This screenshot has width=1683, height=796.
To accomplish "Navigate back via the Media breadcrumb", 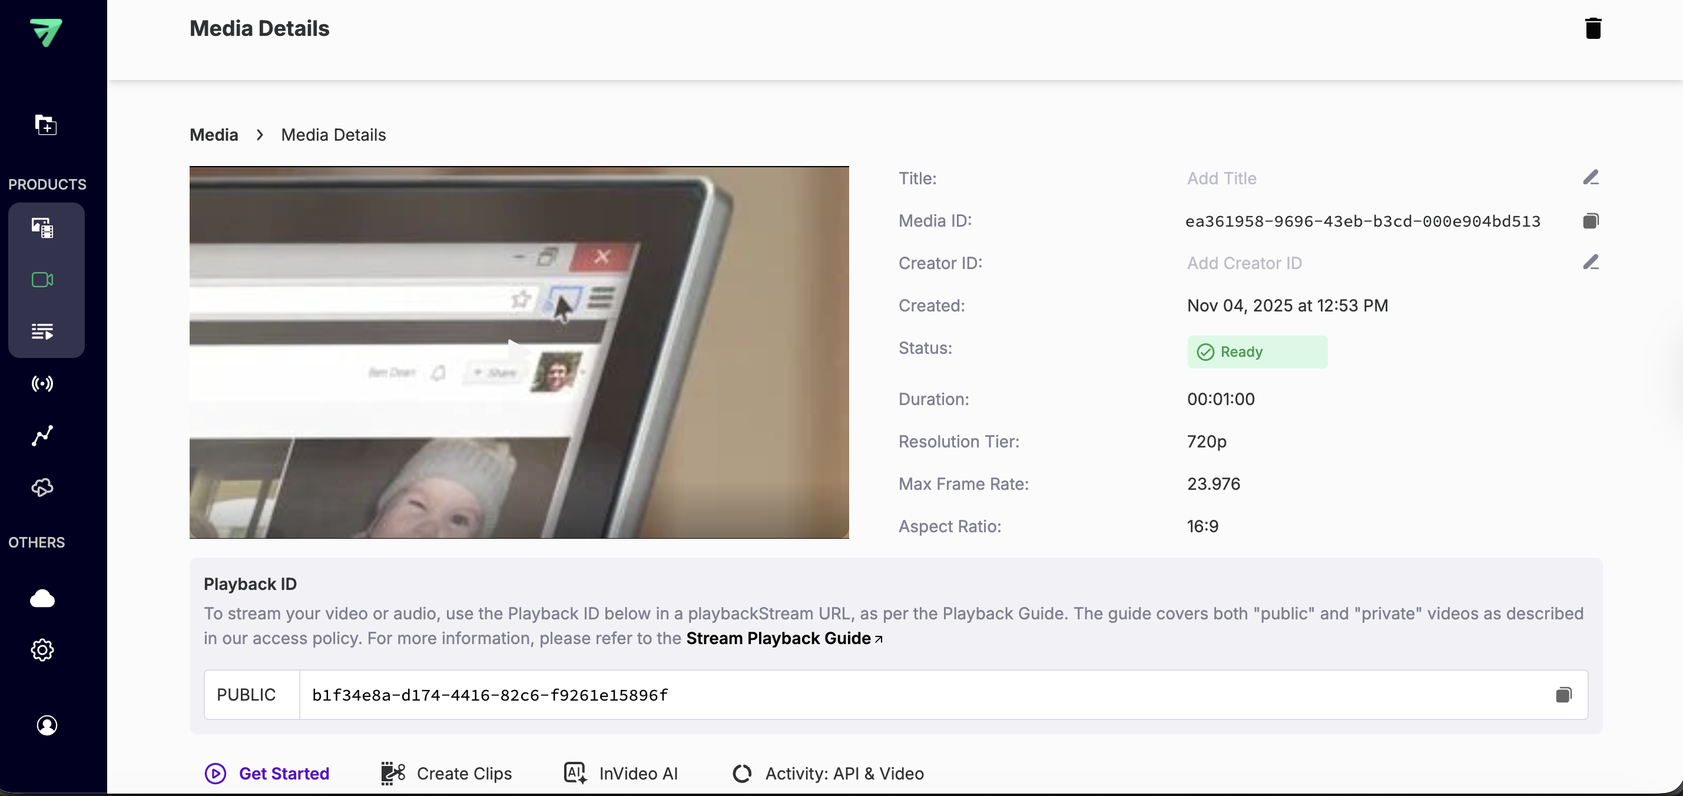I will pyautogui.click(x=213, y=134).
